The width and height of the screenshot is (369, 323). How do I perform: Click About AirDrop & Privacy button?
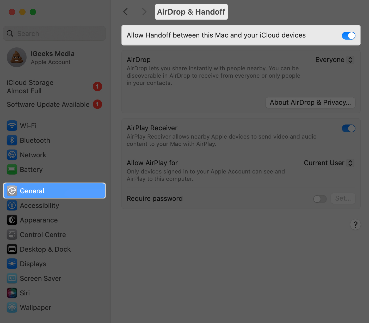pos(310,102)
